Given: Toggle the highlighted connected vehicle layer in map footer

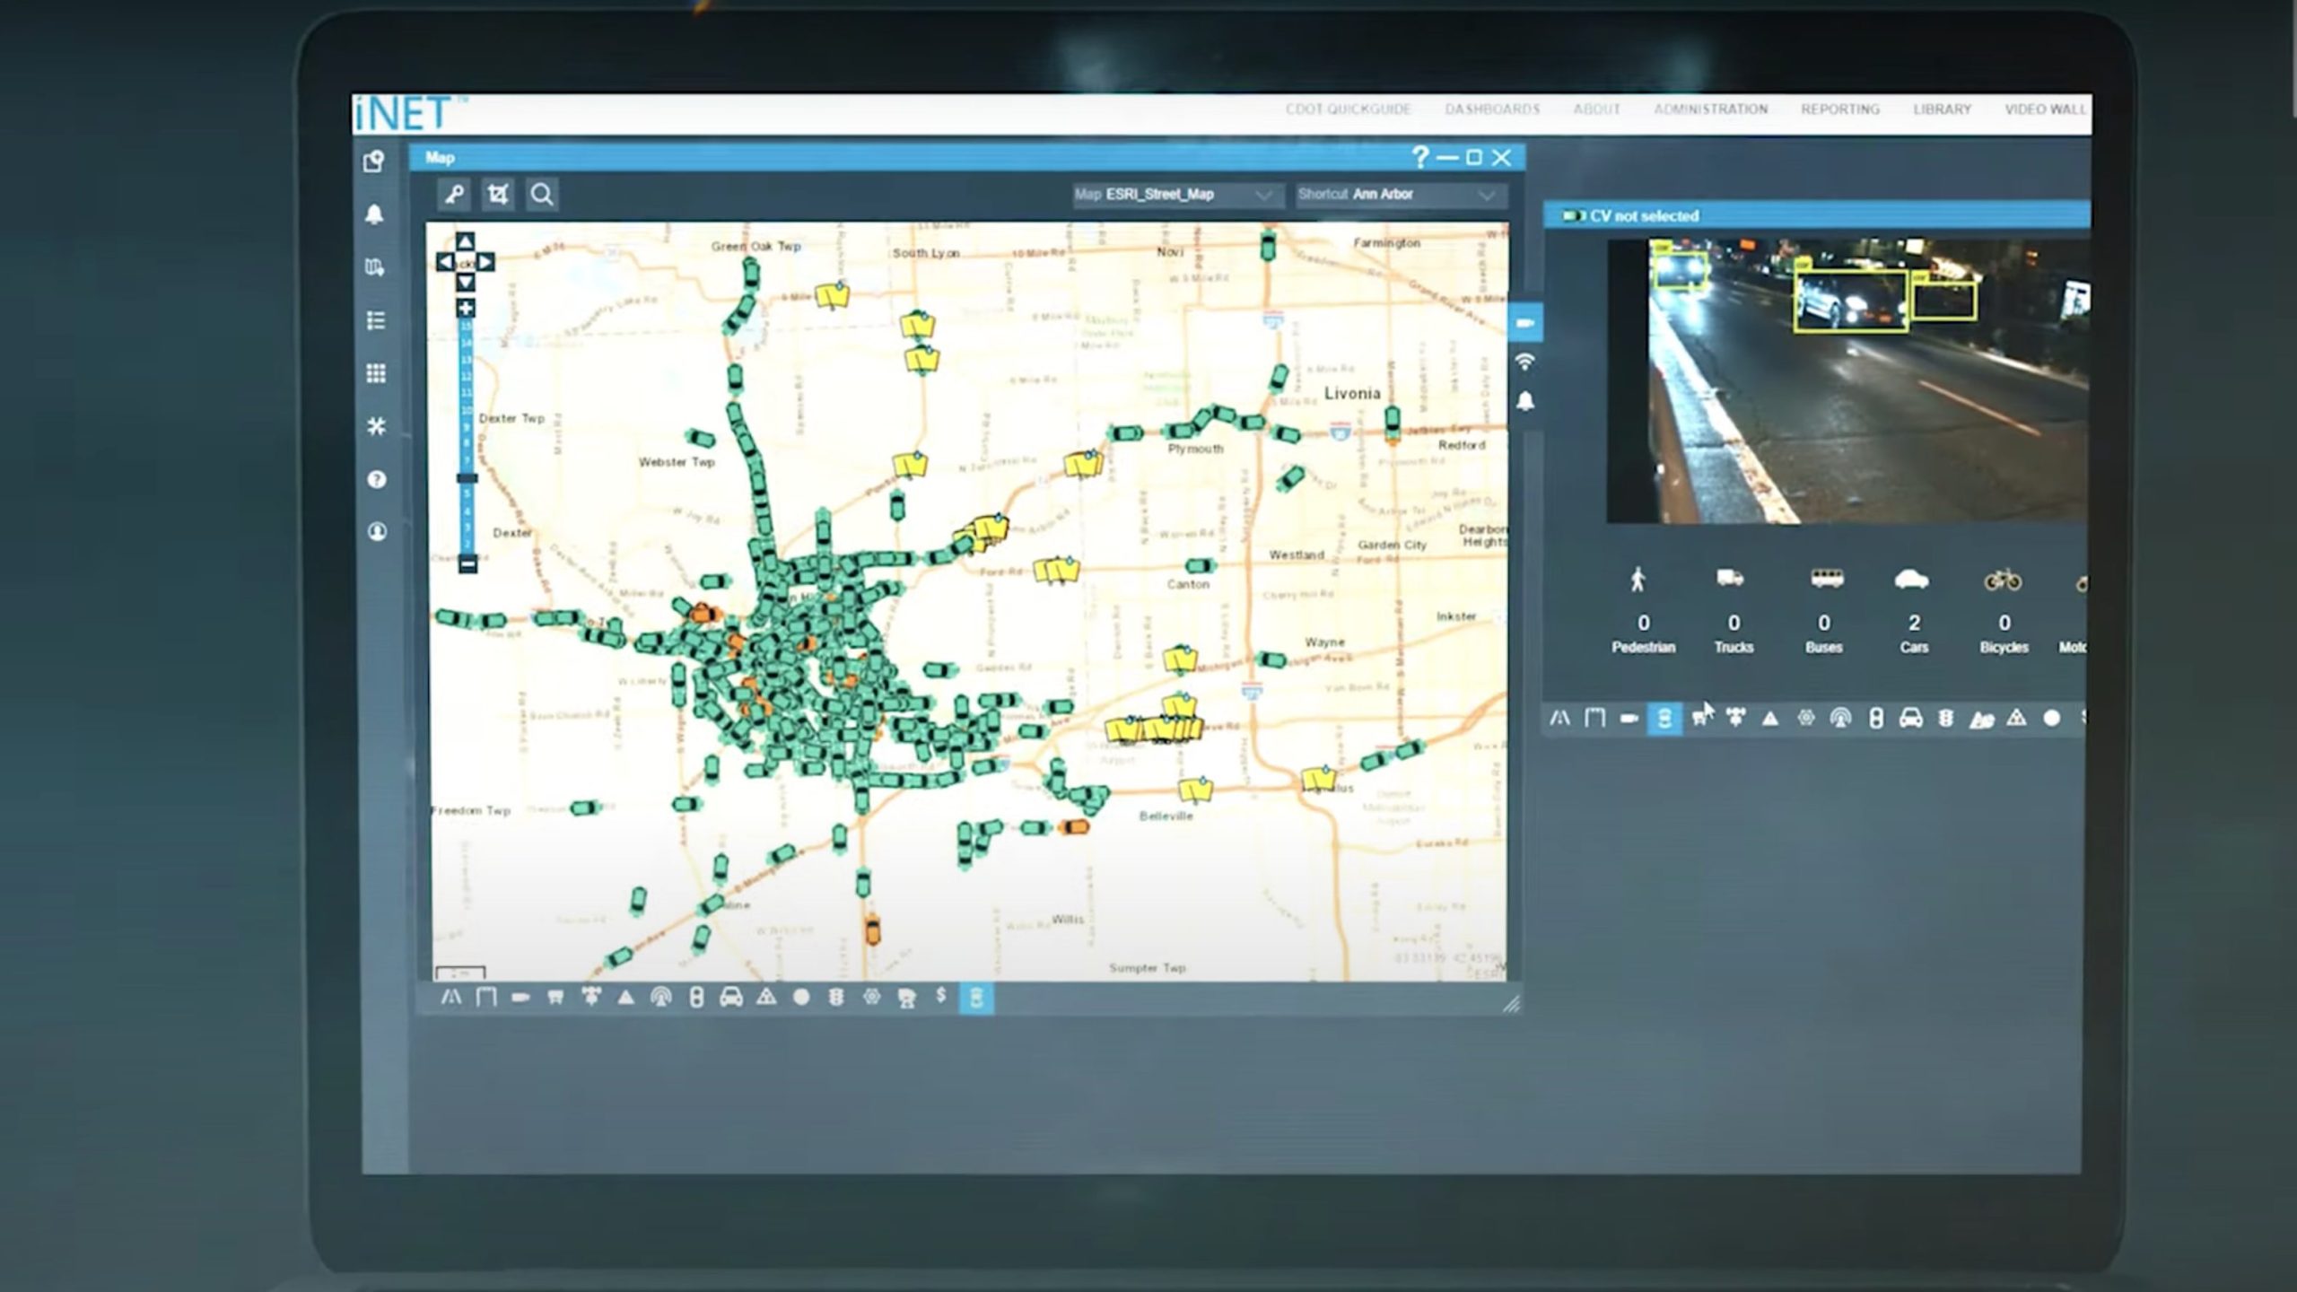Looking at the screenshot, I should click(x=976, y=998).
